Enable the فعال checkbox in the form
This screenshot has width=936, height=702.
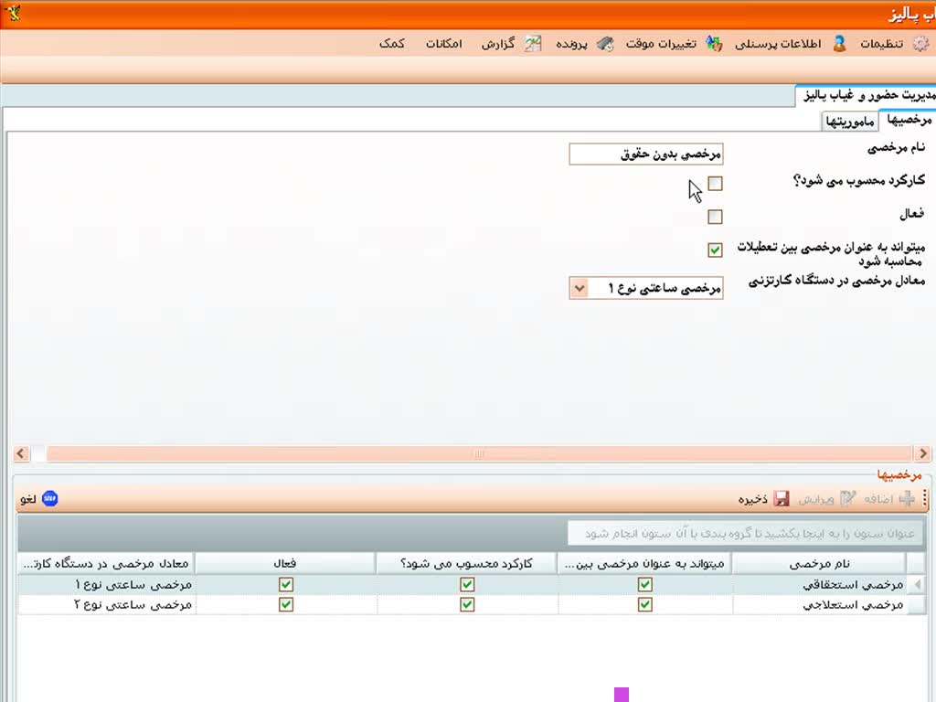tap(715, 216)
